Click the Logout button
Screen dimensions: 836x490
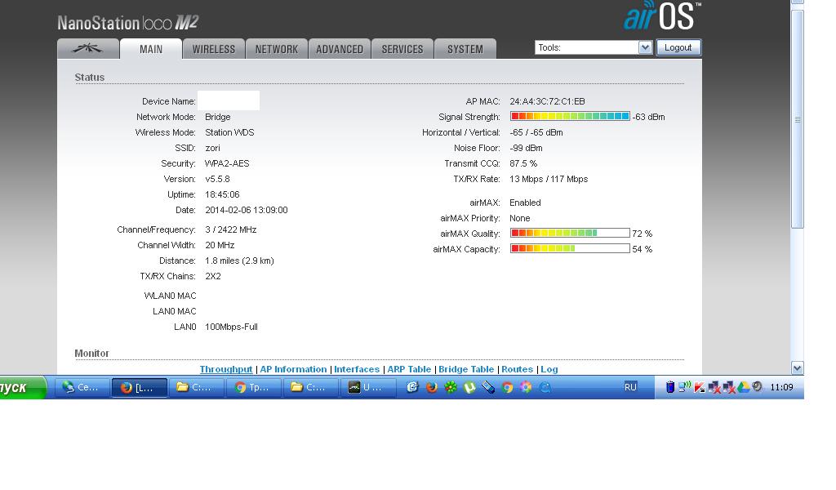tap(678, 47)
